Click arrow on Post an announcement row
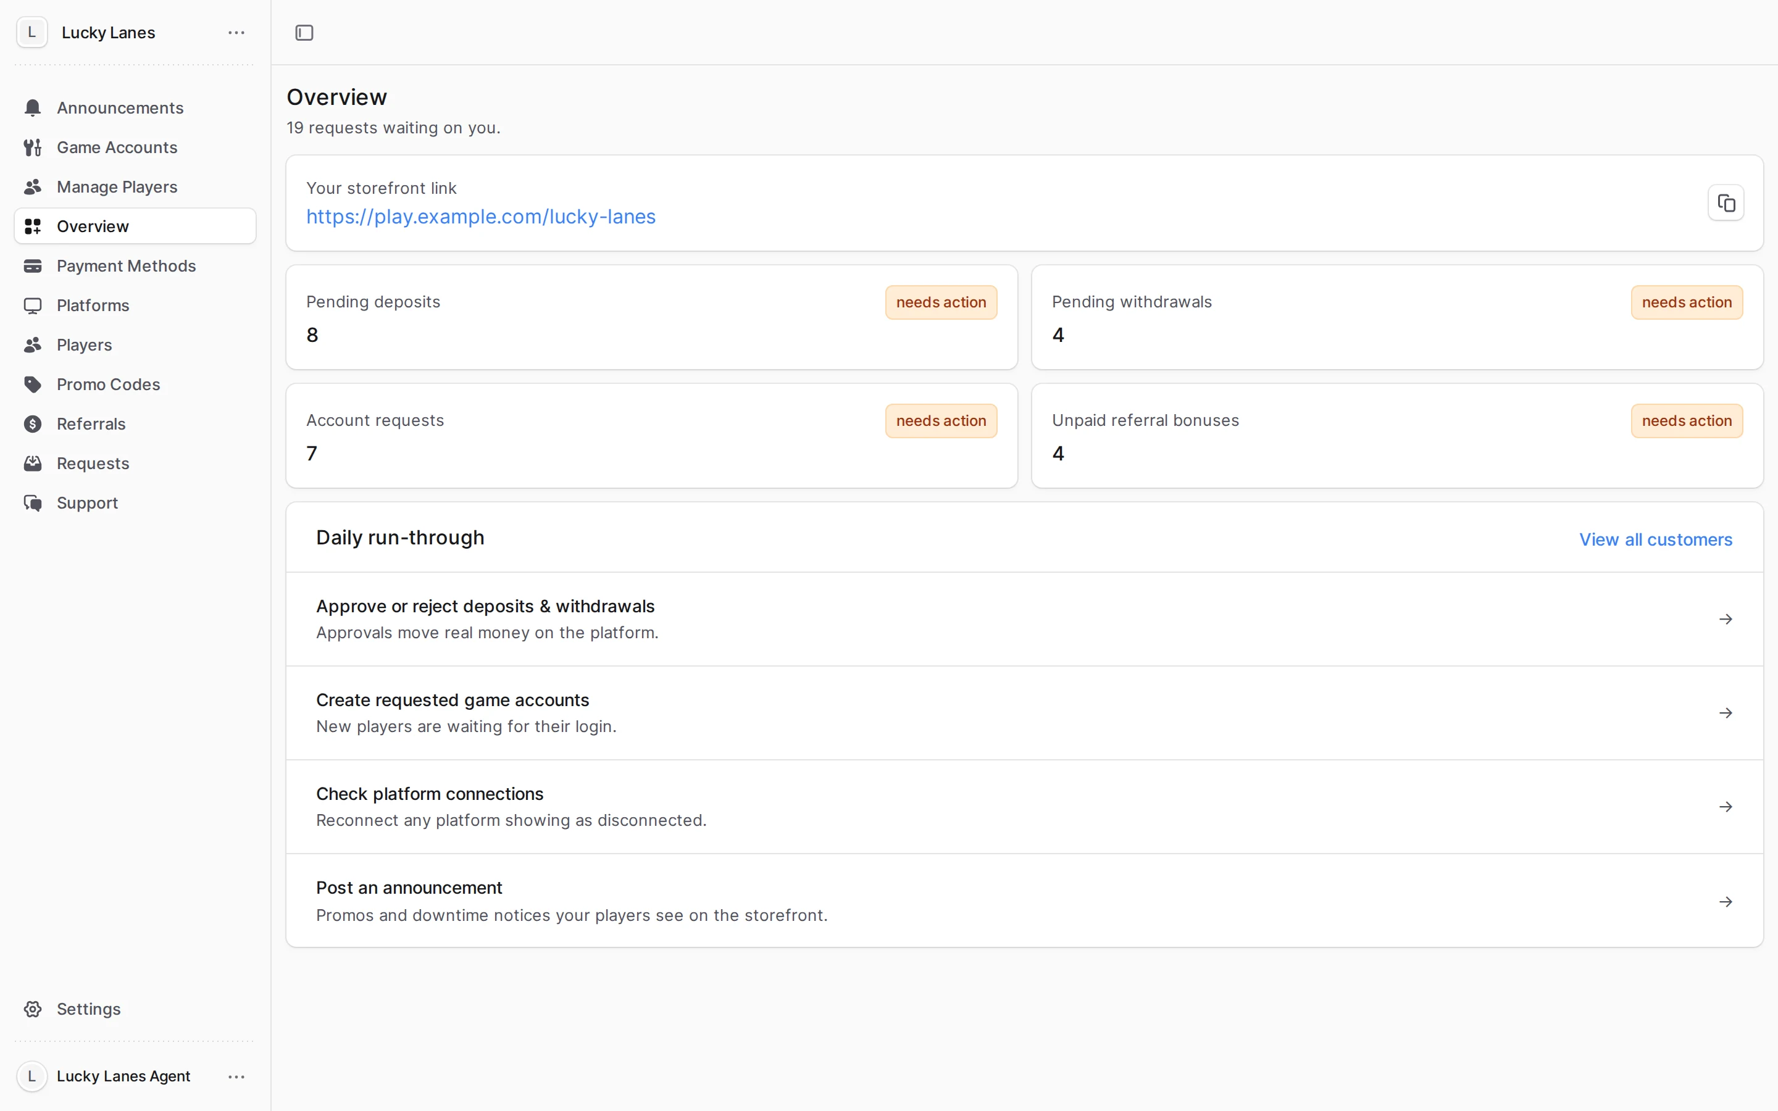Viewport: 1778px width, 1111px height. pyautogui.click(x=1726, y=902)
